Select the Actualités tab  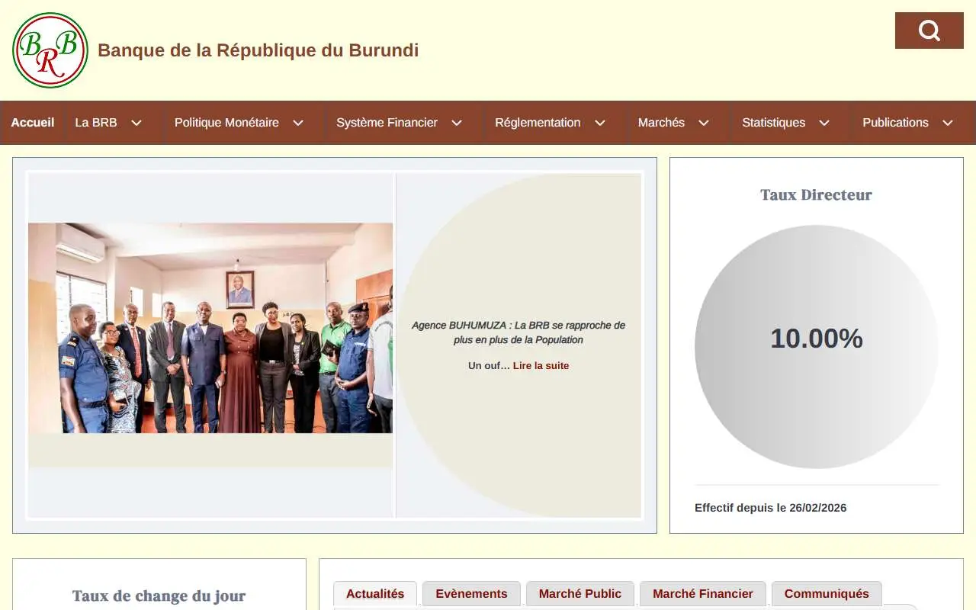(x=375, y=594)
